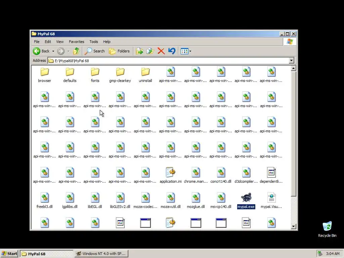Click the Copy To toolbar icon
Viewport: 344px width, 258px height.
[150, 51]
